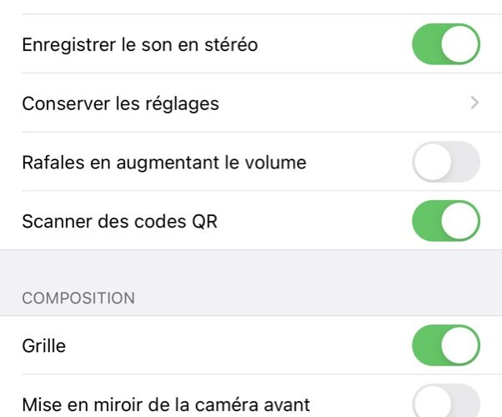Tap the chevron beside Conserver les réglages
502x417 pixels.
[474, 103]
